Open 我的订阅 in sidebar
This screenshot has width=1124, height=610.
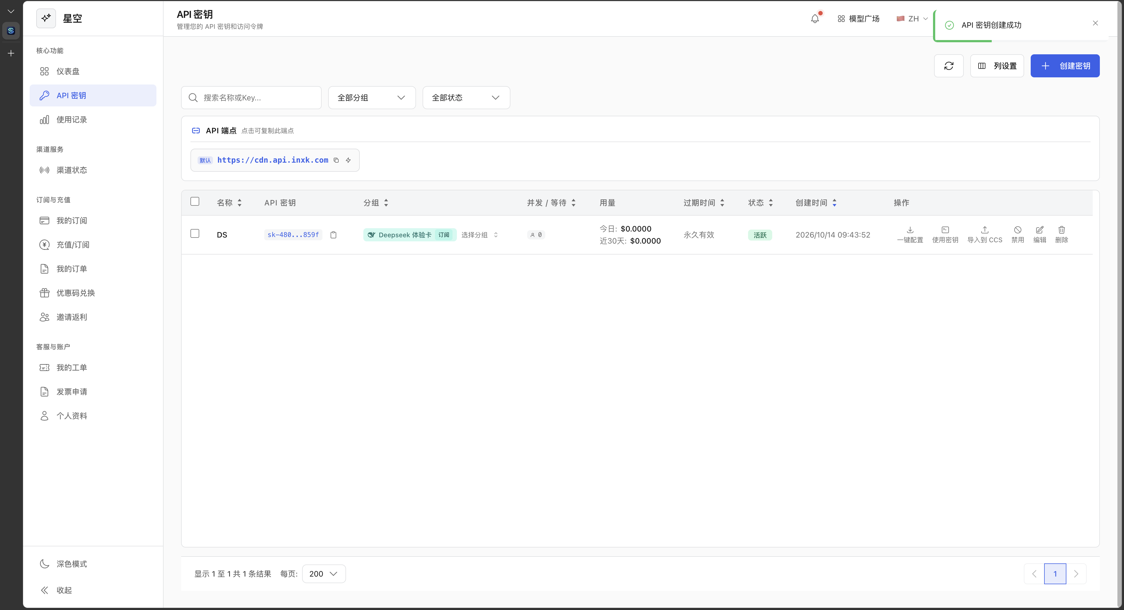pyautogui.click(x=93, y=221)
